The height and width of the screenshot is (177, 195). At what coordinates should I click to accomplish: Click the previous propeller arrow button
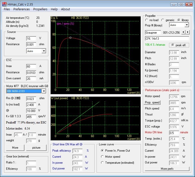[183, 32]
